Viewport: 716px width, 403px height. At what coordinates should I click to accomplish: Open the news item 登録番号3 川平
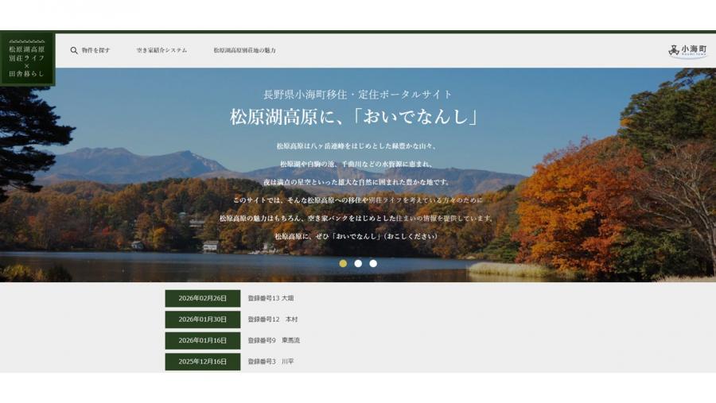[270, 361]
